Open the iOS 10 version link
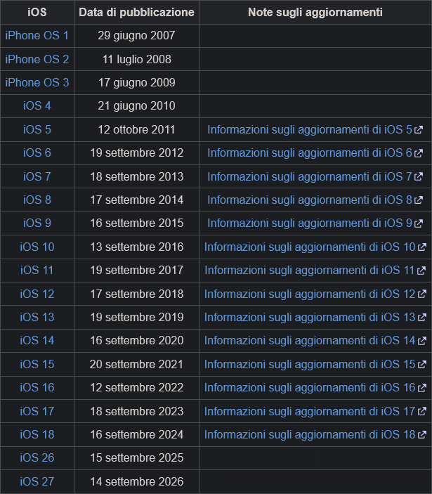432x494 pixels. (37, 247)
